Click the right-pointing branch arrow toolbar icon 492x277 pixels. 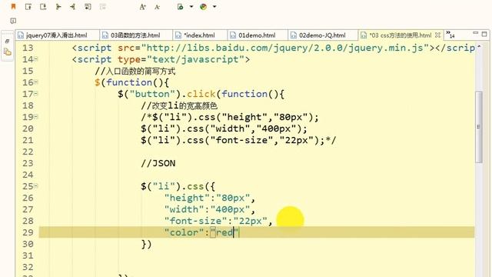58,7
